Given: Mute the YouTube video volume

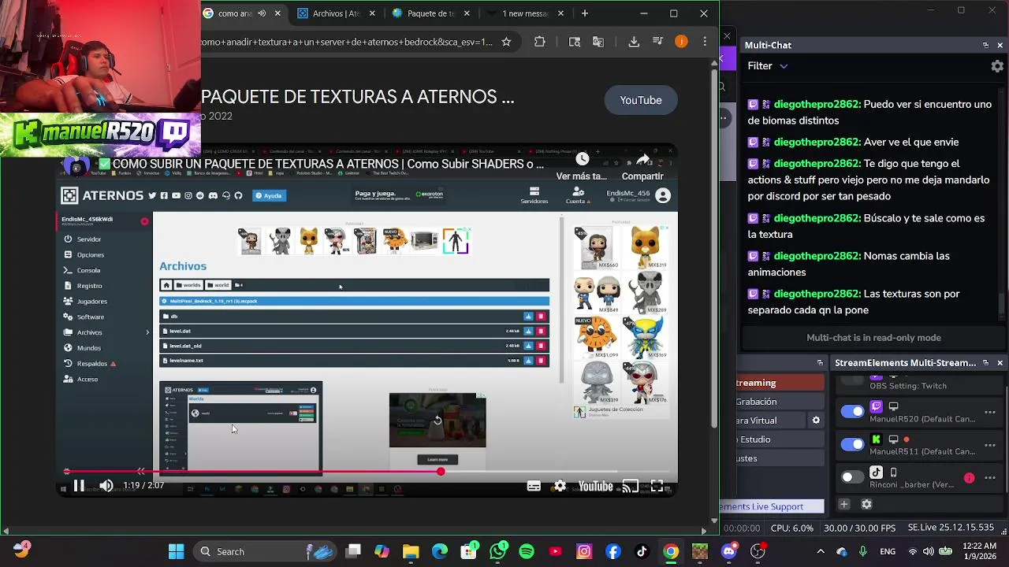Looking at the screenshot, I should coord(106,486).
